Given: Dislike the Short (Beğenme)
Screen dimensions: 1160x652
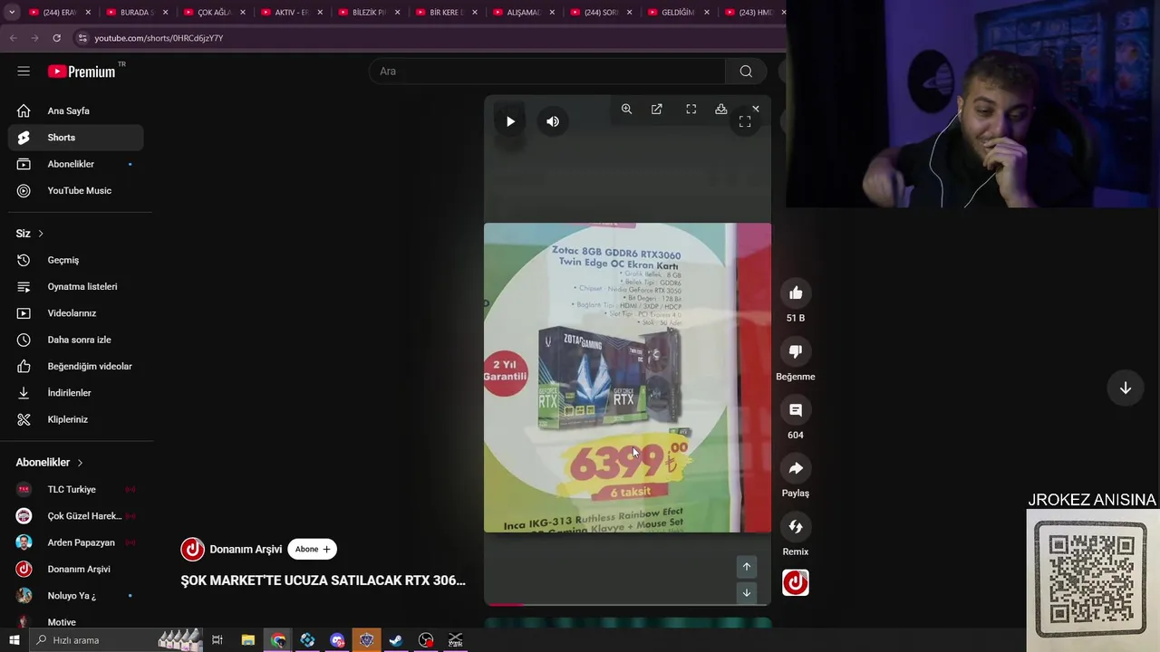Looking at the screenshot, I should coord(796,351).
